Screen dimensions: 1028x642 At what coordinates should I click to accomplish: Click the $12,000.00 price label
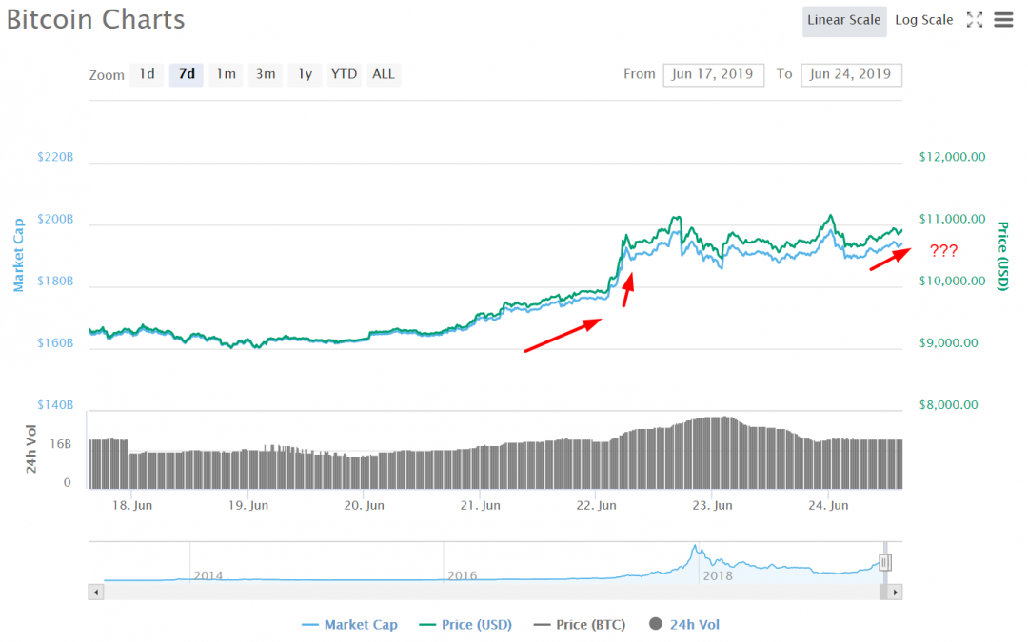[952, 157]
